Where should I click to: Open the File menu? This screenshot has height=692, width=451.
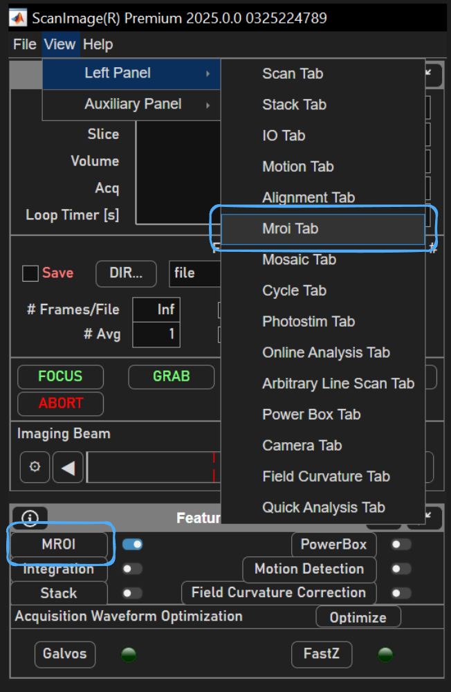tap(24, 44)
